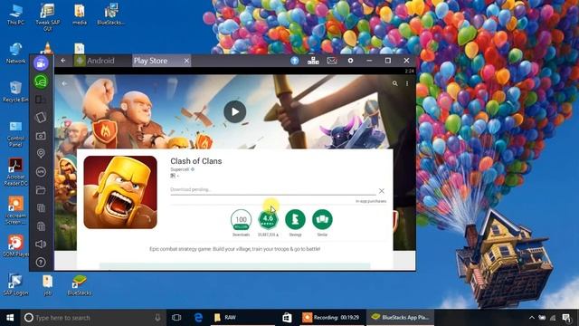Open the Similar apps badge
Image resolution: width=579 pixels, height=326 pixels.
[x=322, y=219]
